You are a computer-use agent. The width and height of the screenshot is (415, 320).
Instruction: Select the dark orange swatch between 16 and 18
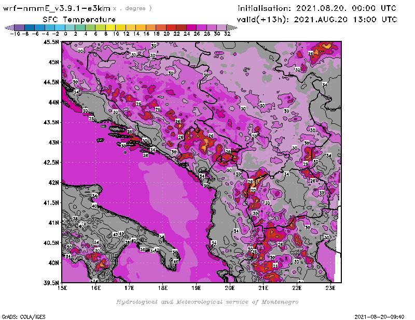(x=150, y=27)
